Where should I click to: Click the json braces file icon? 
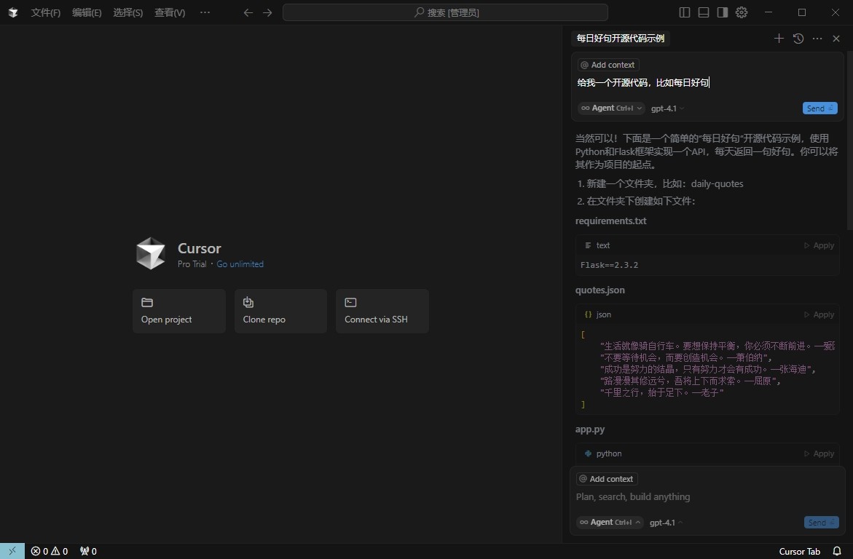(588, 314)
